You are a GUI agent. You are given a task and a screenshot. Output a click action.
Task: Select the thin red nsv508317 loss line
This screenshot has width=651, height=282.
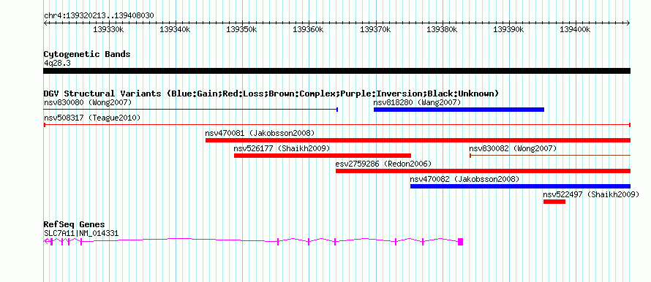pyautogui.click(x=337, y=125)
